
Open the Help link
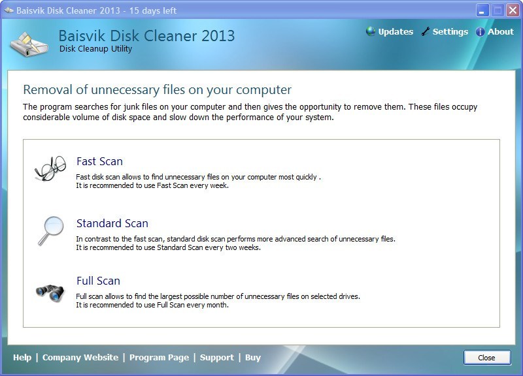pos(22,358)
